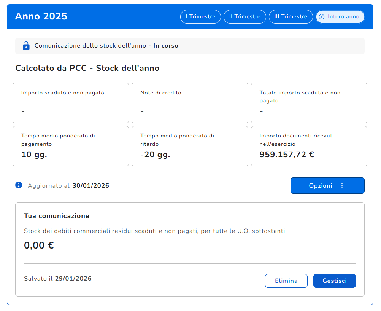The width and height of the screenshot is (381, 311).
Task: Click the vertical dots icon in Opzioni
Action: pos(342,186)
